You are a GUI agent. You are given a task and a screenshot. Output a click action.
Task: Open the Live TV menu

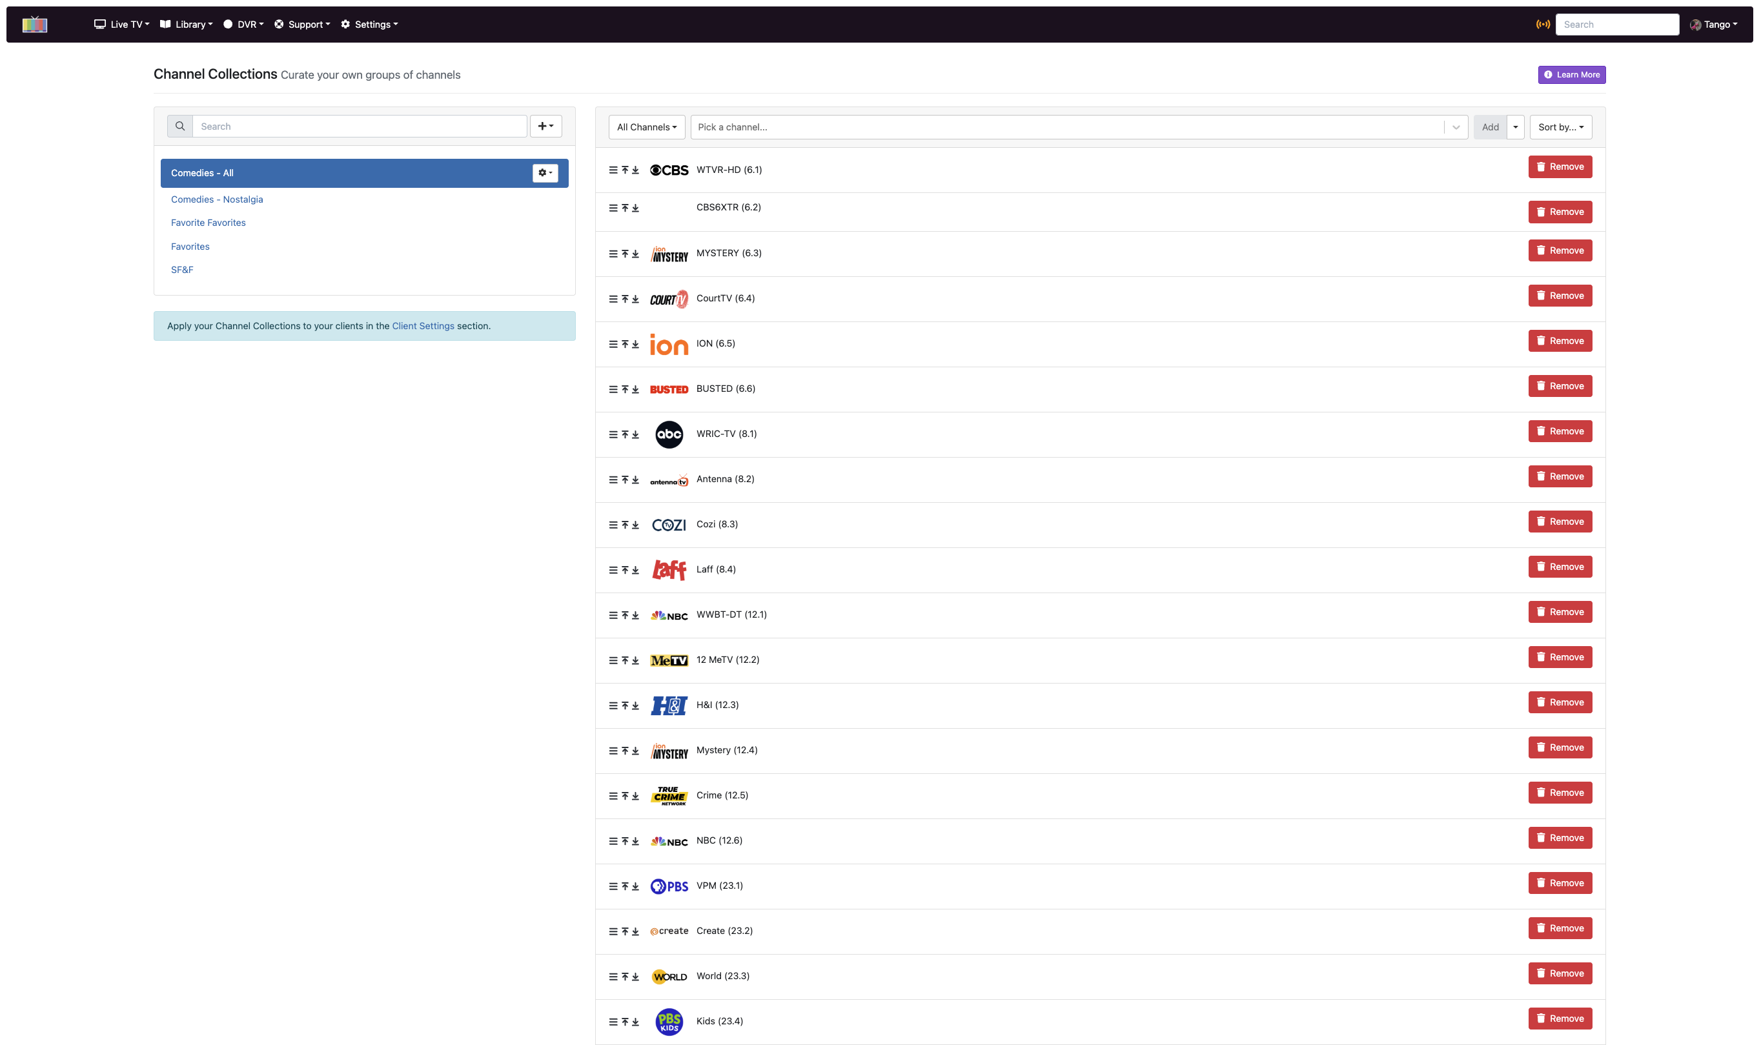[122, 25]
